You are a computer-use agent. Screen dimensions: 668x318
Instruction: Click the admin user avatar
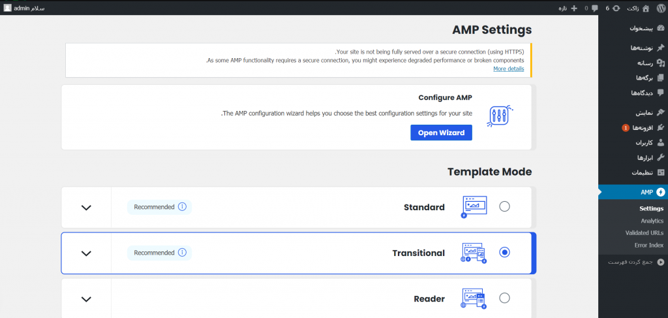click(7, 8)
